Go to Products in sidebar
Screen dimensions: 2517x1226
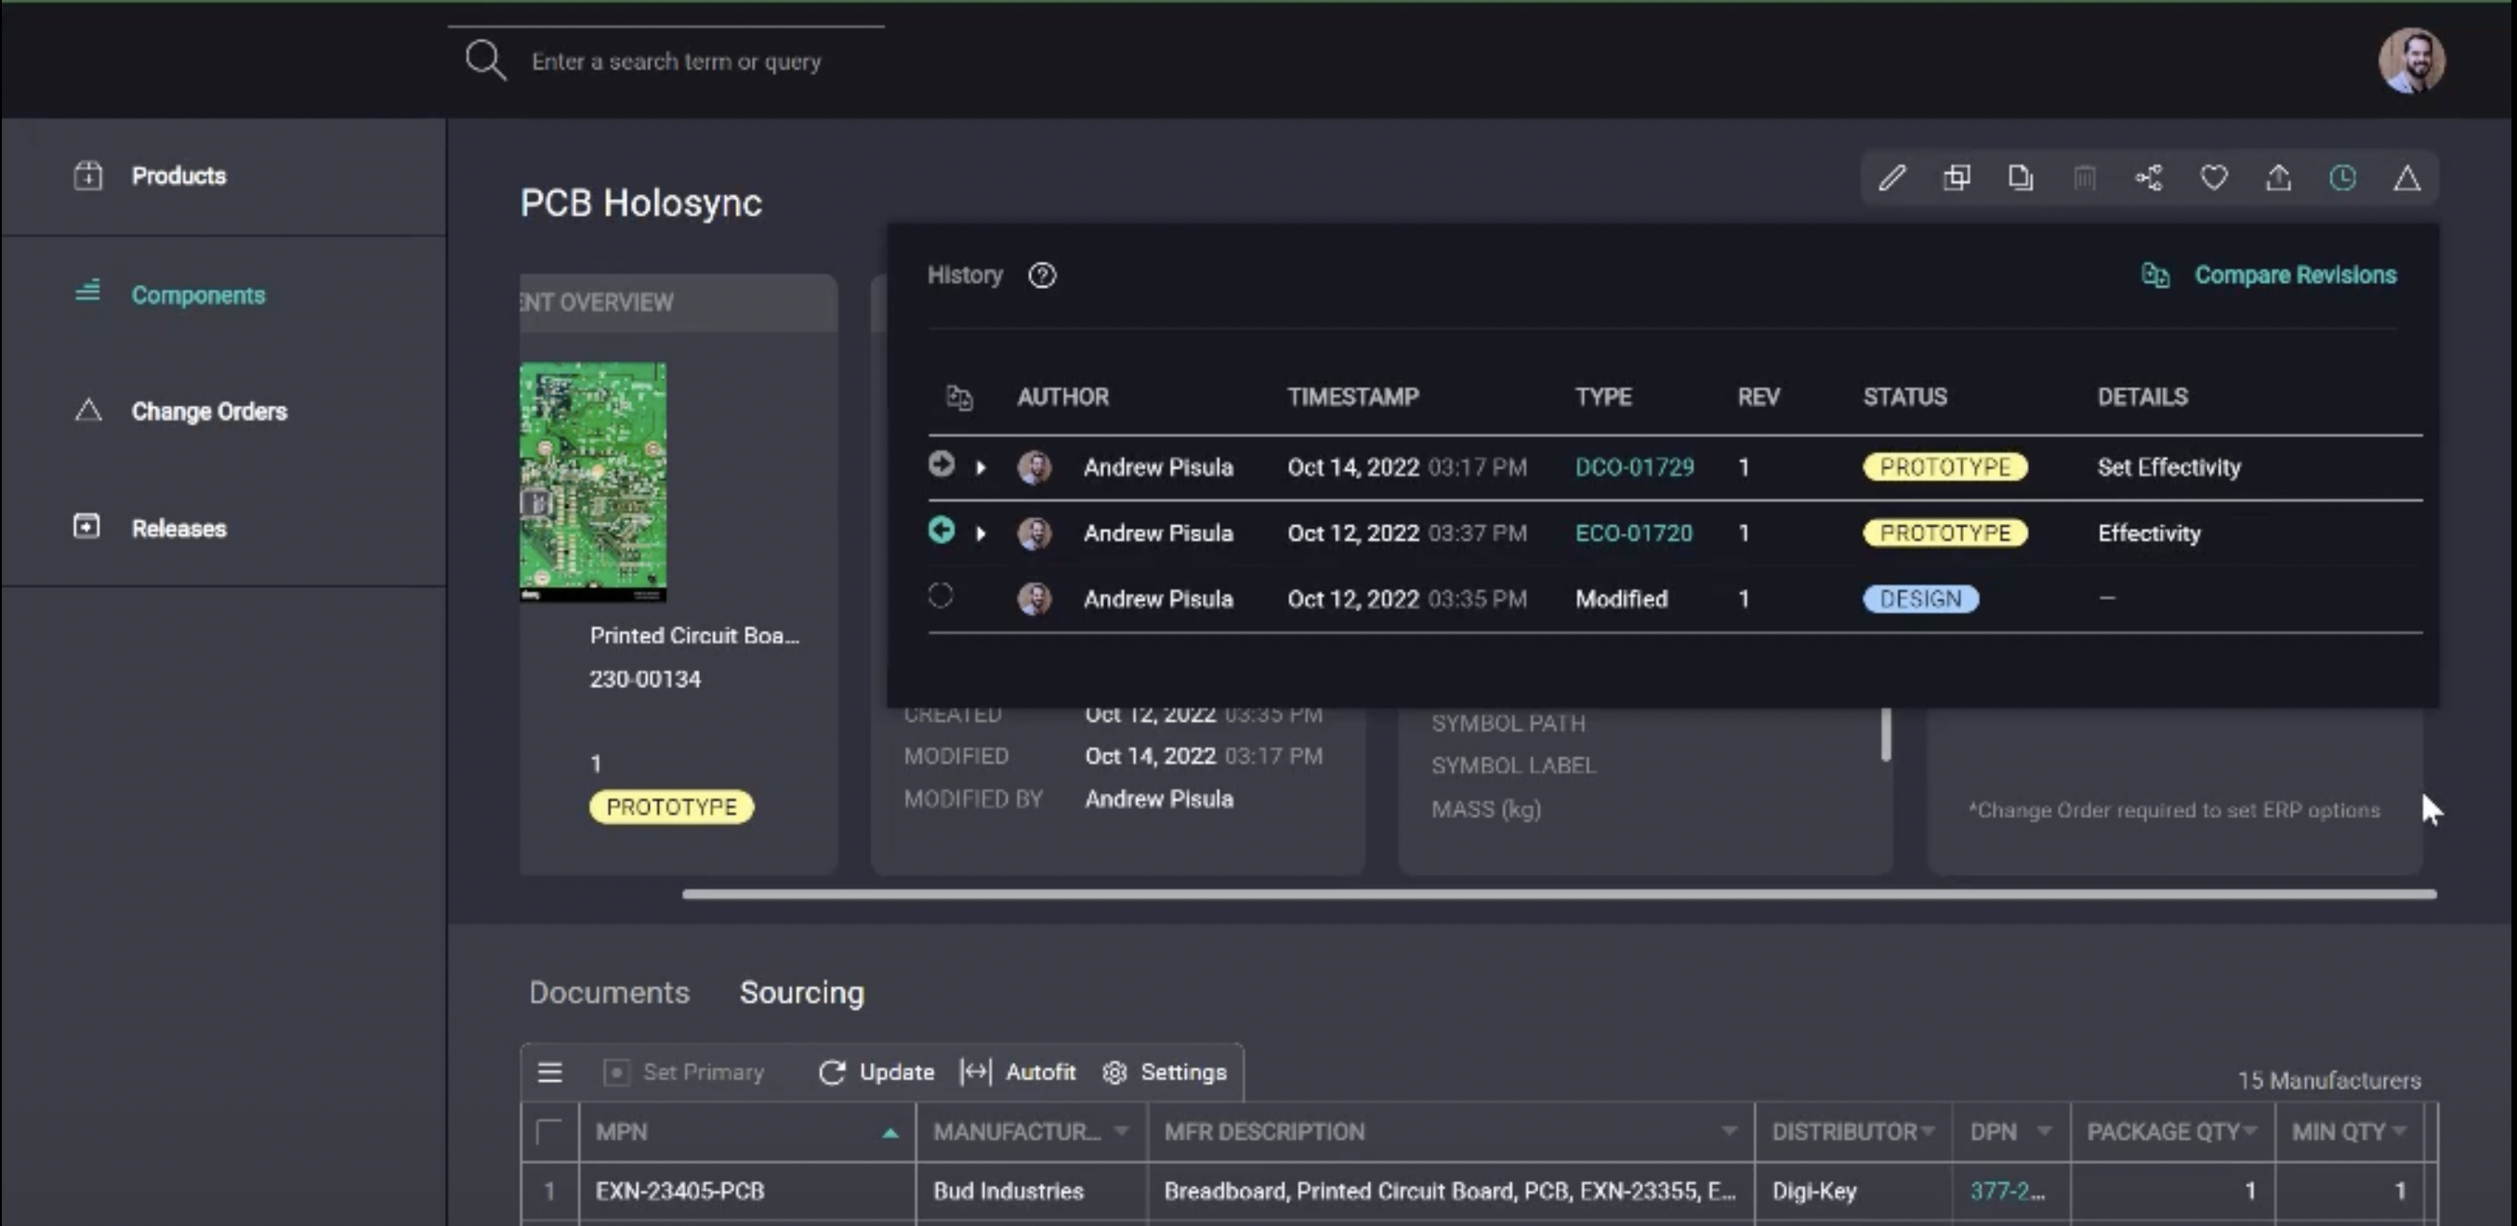click(178, 176)
